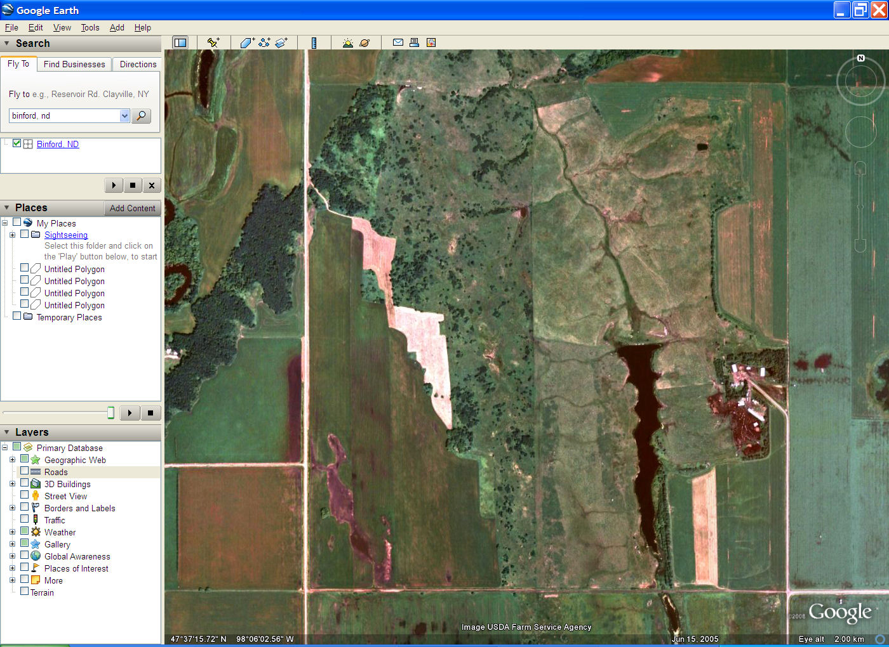Click the Add Content button

pyautogui.click(x=132, y=208)
